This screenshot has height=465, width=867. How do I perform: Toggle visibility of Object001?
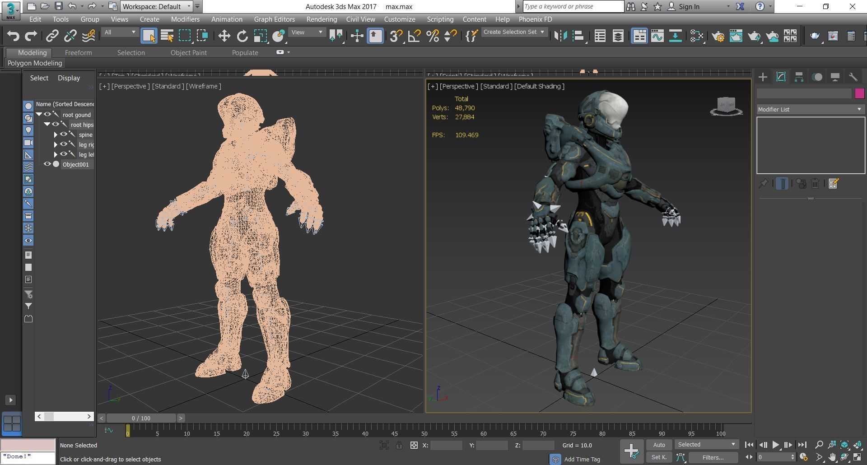coord(47,164)
